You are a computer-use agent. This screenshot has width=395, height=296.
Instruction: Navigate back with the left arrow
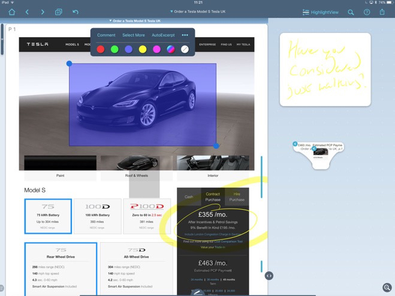click(27, 12)
